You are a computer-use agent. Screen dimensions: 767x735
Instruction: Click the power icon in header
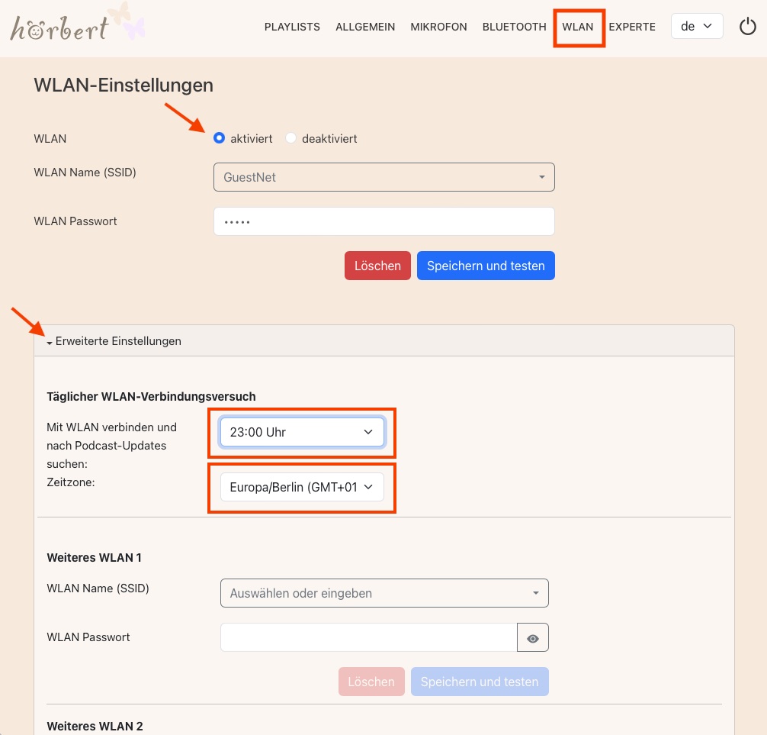coord(748,27)
